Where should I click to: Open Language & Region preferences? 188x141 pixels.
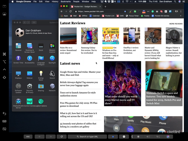pyautogui.click(x=41, y=60)
